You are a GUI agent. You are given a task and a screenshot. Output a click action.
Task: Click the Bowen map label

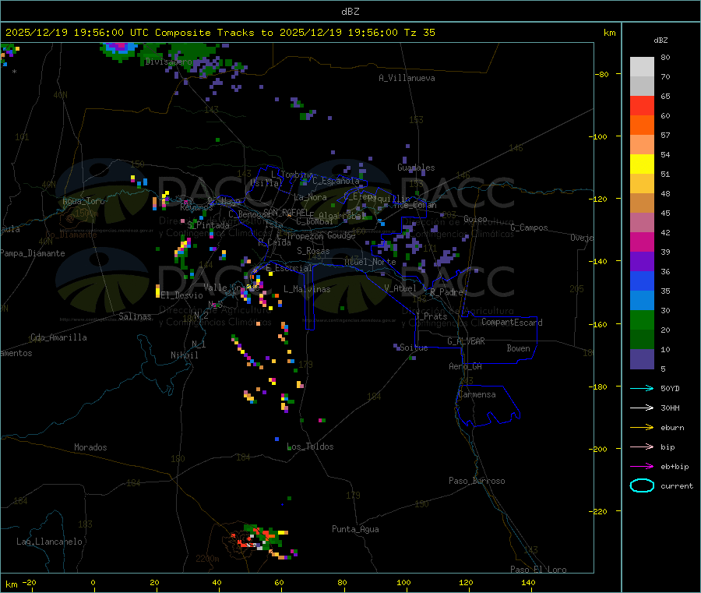click(x=518, y=348)
